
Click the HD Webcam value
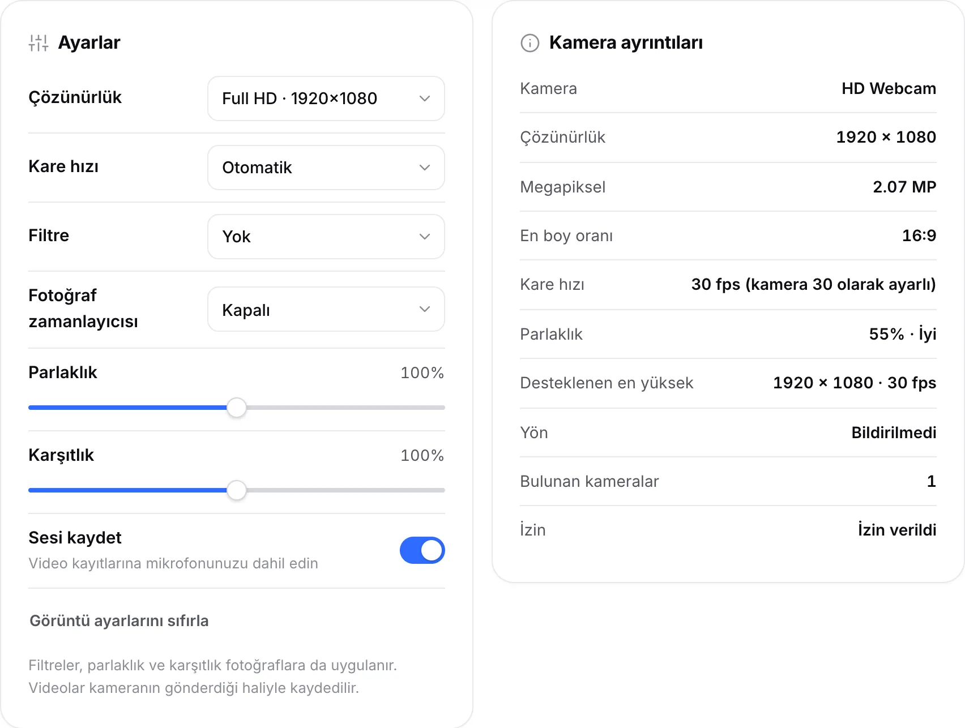889,88
